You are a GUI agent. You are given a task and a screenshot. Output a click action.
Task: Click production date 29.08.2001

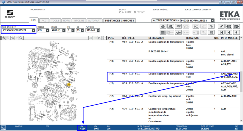click(x=181, y=129)
